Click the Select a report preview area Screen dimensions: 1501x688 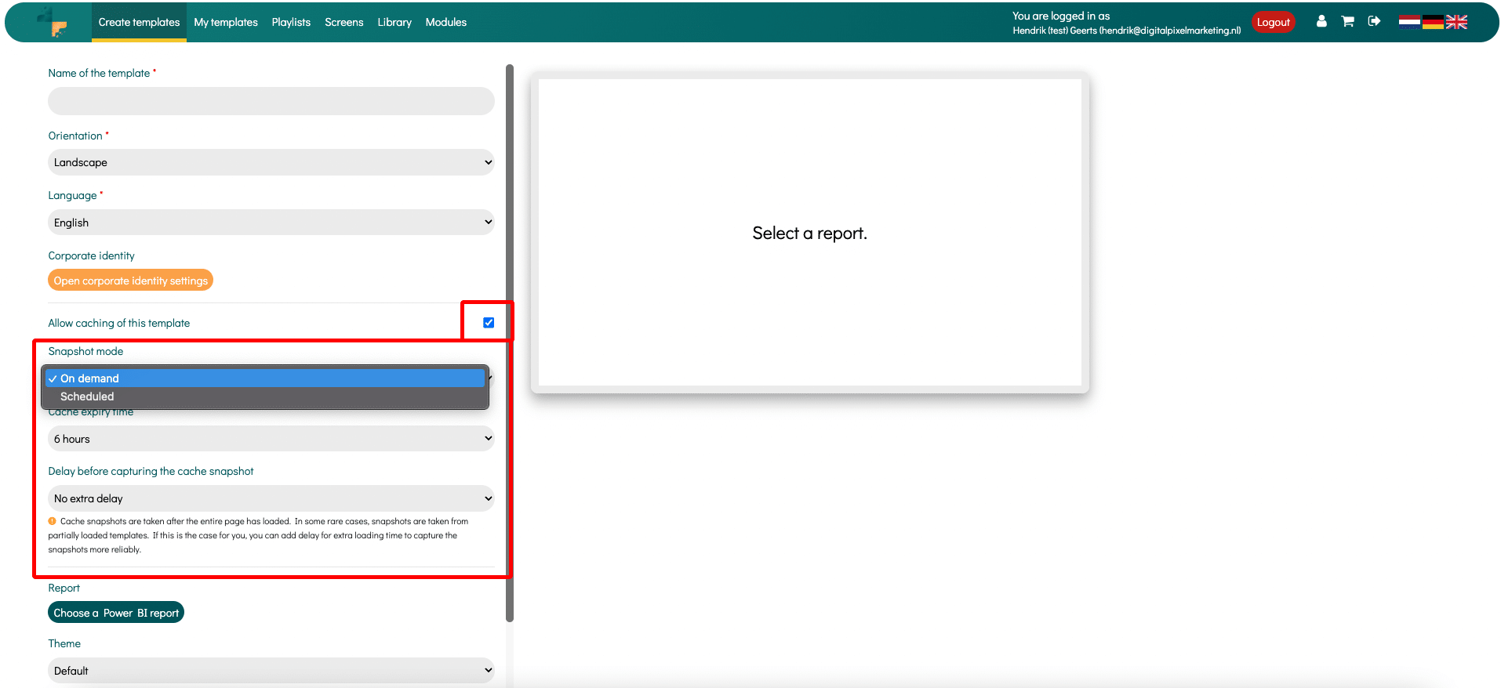pyautogui.click(x=809, y=233)
